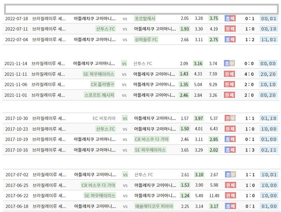The width and height of the screenshot is (281, 212).
Task: Click the 4 : 0 final score
Action: [x=249, y=74]
